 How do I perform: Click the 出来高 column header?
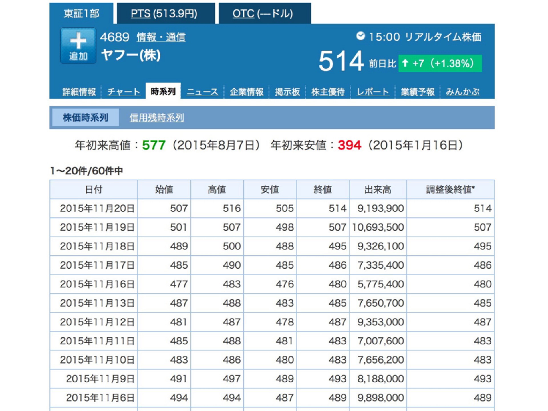(378, 190)
